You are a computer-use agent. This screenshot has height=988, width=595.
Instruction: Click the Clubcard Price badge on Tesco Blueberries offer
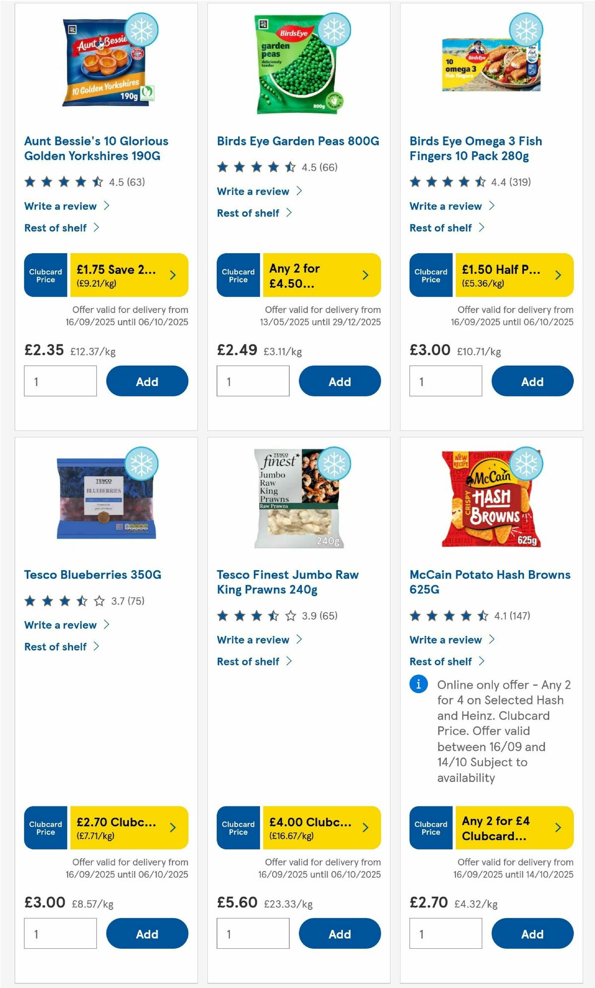coord(45,828)
